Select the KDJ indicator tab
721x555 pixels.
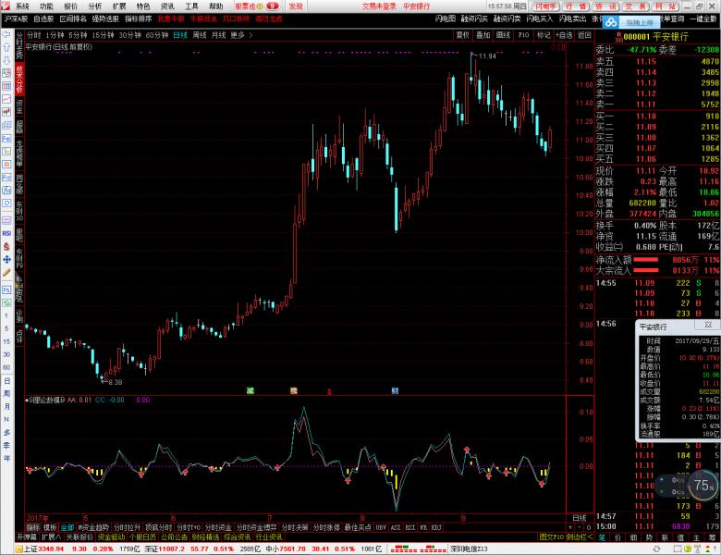coord(436,527)
